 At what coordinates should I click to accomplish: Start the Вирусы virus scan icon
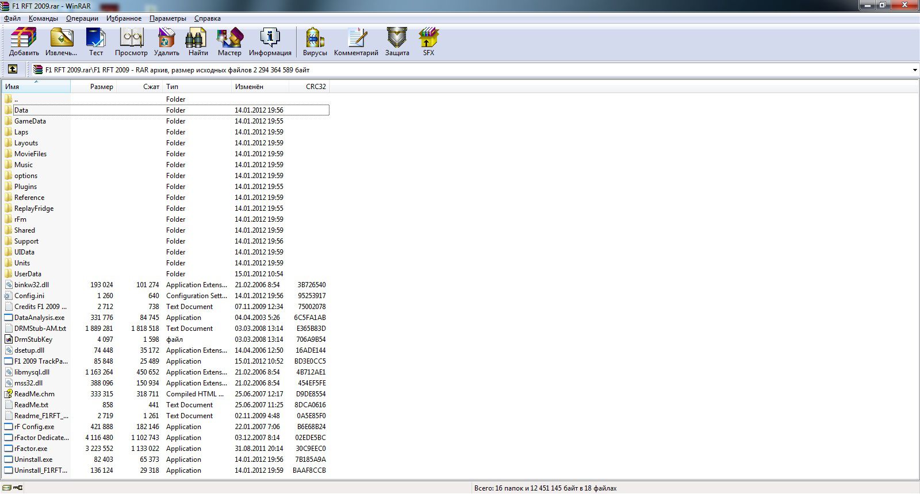pos(315,38)
